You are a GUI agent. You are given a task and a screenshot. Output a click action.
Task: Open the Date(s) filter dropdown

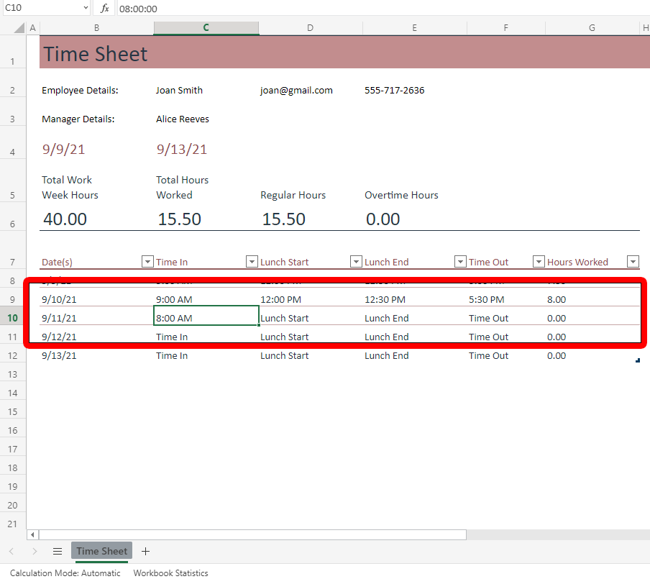point(147,262)
